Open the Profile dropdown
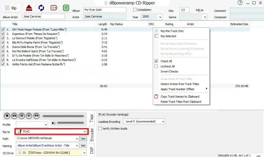264x157 pixels. [46, 125]
